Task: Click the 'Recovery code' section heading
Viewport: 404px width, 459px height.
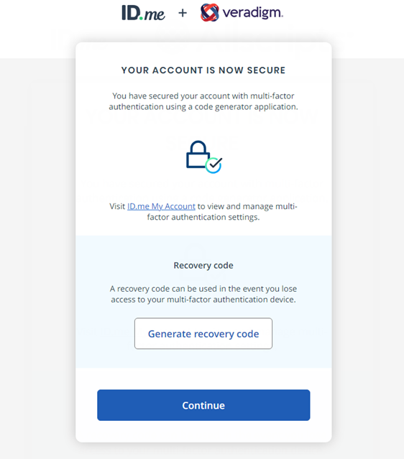Action: [x=203, y=265]
